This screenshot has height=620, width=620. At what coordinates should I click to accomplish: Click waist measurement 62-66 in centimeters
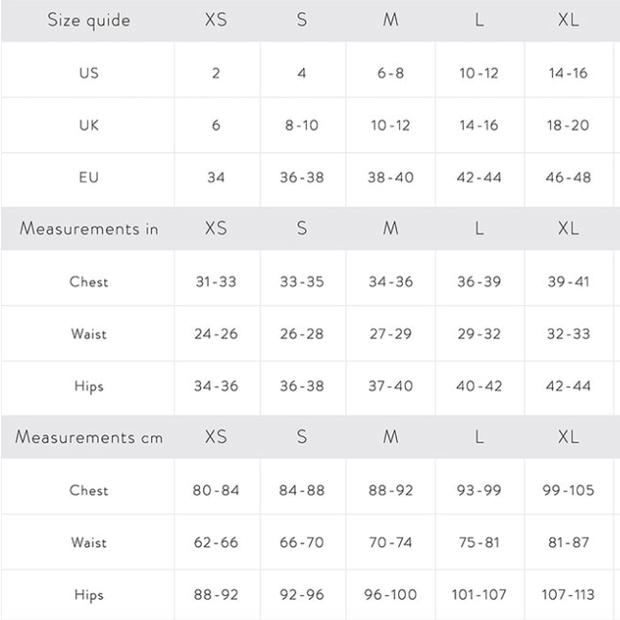pos(216,542)
